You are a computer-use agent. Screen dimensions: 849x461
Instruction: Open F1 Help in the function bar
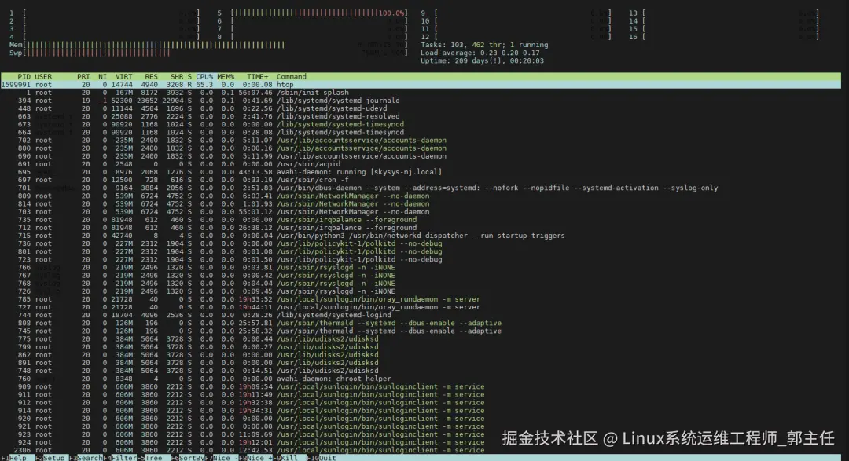pyautogui.click(x=14, y=458)
